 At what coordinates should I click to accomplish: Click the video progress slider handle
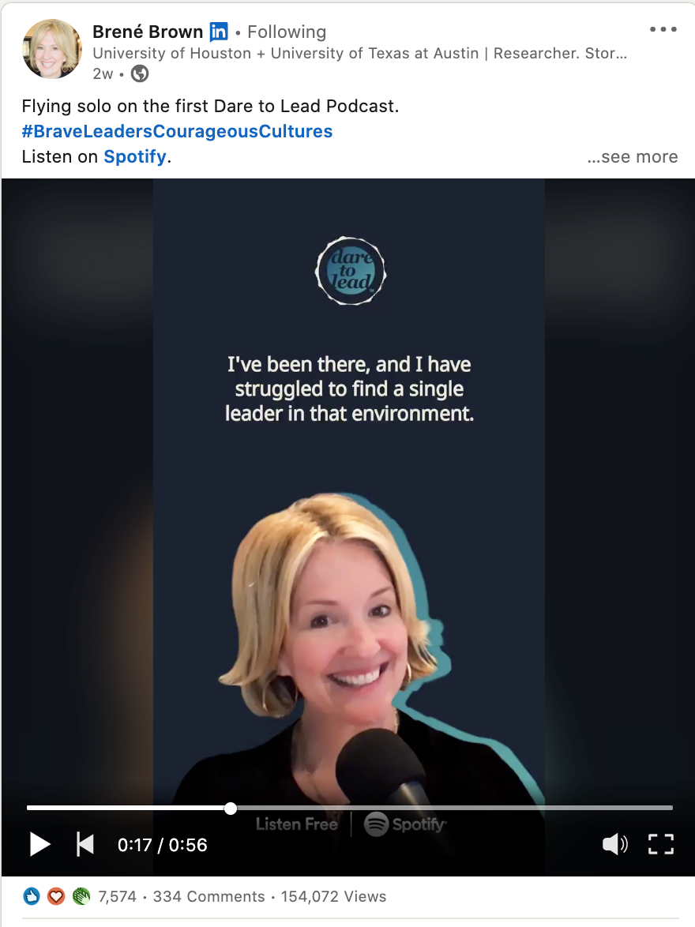tap(231, 809)
